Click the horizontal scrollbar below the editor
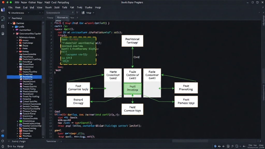Viewport: 265px width, 149px height. click(190, 141)
